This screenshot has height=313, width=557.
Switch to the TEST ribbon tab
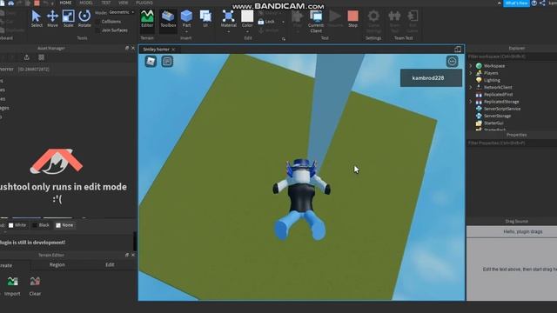click(106, 3)
